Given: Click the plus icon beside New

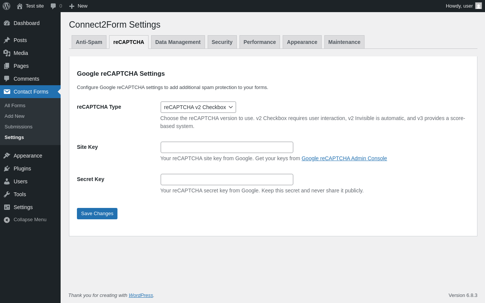Looking at the screenshot, I should tap(72, 6).
